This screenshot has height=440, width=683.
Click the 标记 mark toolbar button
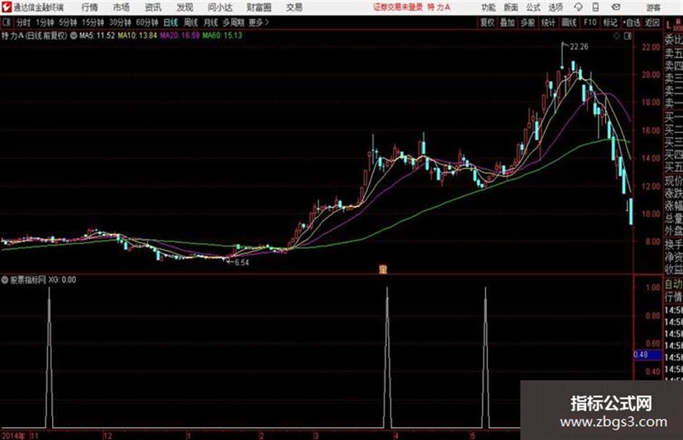click(610, 22)
